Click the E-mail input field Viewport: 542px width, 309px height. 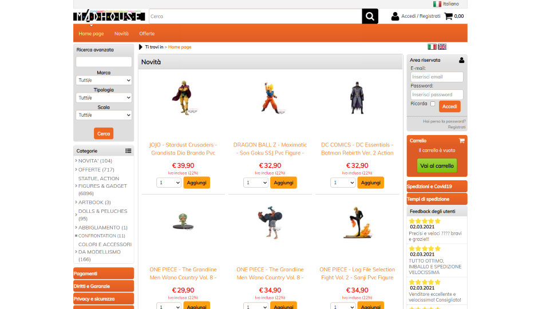pyautogui.click(x=437, y=77)
